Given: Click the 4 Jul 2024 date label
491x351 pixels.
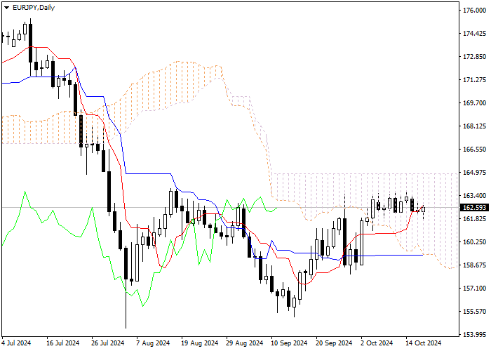Looking at the screenshot, I should 16,343.
